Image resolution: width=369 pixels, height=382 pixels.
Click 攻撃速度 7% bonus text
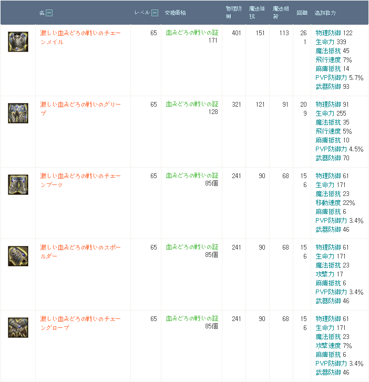(334, 346)
